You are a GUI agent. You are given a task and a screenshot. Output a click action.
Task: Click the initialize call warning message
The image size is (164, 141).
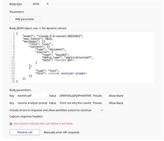(x=44, y=124)
